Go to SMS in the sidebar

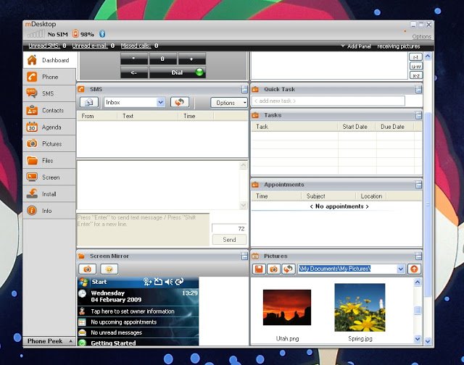(49, 93)
